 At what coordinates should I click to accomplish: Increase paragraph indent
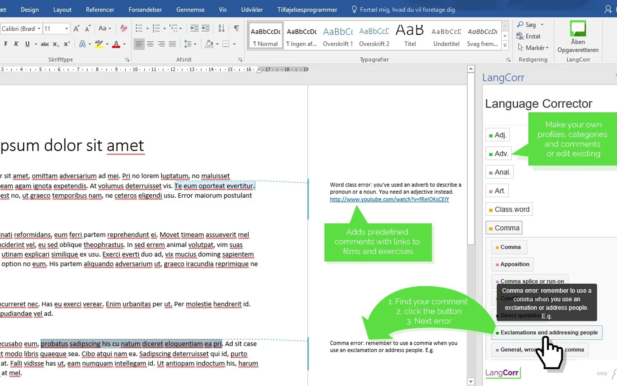206,28
